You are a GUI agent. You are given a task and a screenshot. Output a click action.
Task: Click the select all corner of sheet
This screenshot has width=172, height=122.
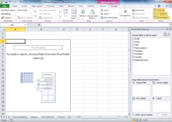pyautogui.click(x=3, y=29)
